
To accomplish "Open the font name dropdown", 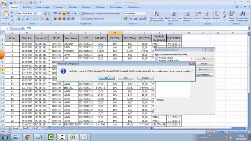I will pyautogui.click(x=33, y=13).
